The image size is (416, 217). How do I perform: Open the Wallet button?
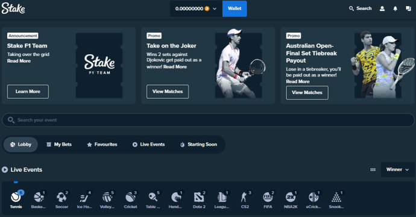(x=235, y=8)
